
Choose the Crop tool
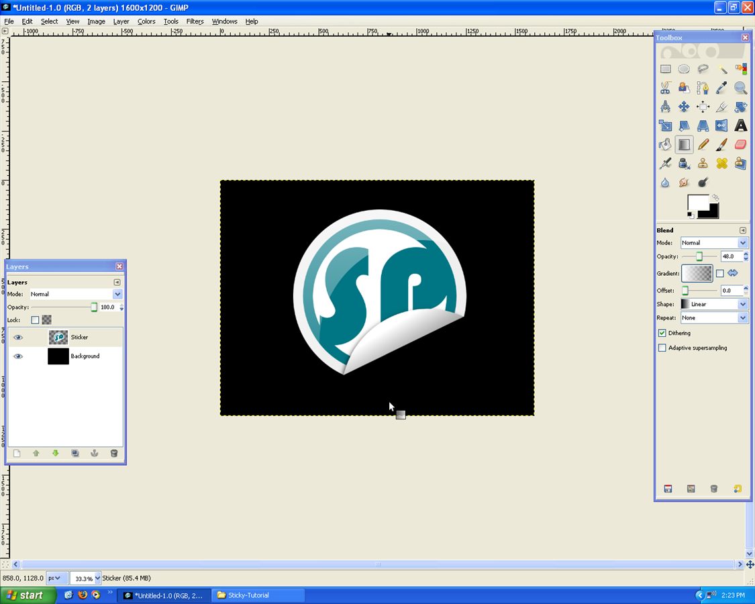coord(721,107)
